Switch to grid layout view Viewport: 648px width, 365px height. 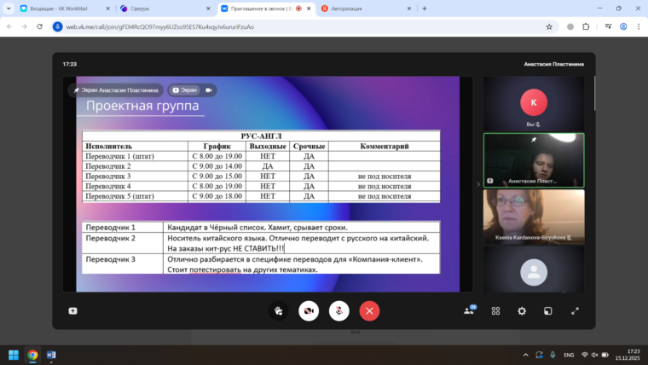[495, 311]
